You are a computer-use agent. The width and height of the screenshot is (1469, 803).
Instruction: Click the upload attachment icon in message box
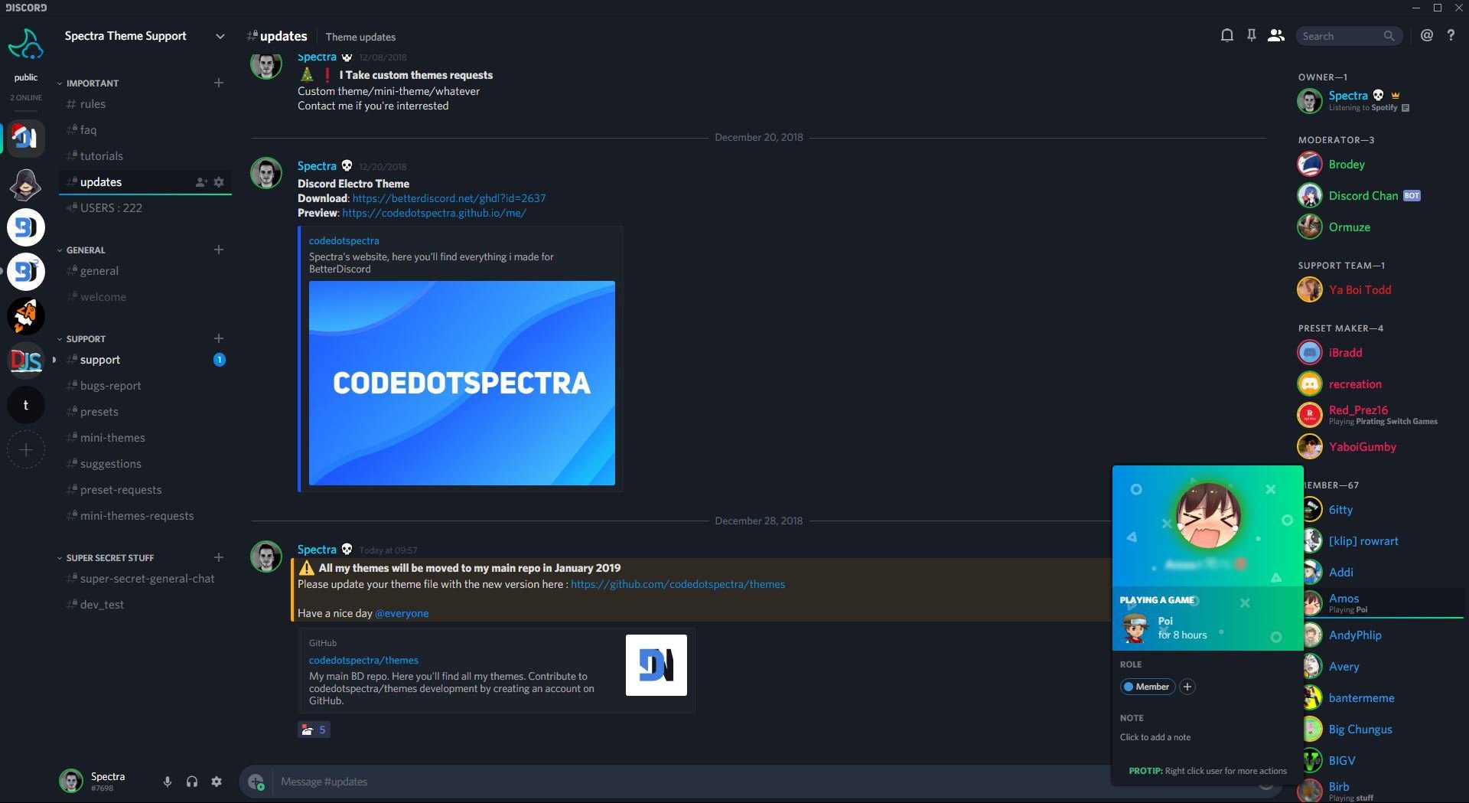[256, 782]
